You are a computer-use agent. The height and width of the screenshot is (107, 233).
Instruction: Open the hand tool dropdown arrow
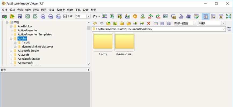99,16
